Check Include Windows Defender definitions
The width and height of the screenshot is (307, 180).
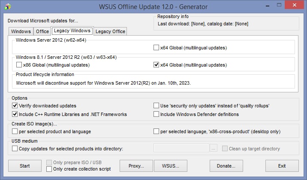click(157, 115)
